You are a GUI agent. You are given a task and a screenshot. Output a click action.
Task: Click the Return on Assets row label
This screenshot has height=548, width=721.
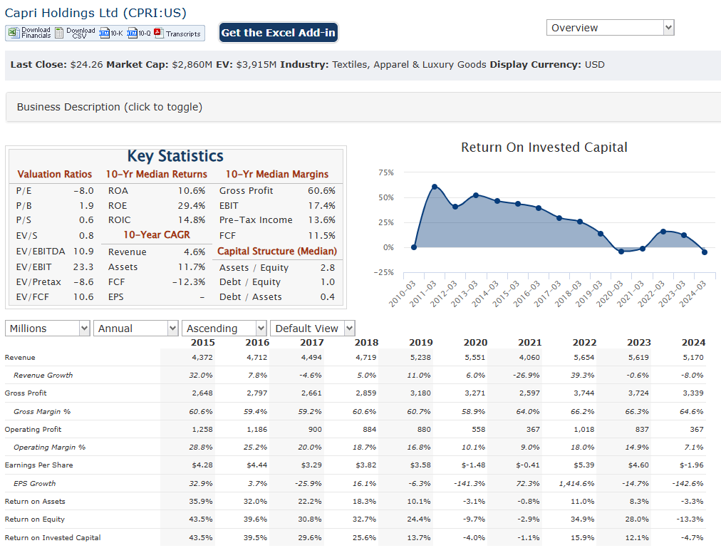click(35, 502)
